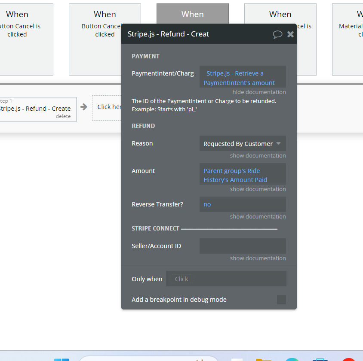Click the Only when condition field
Image resolution: width=363 pixels, height=361 pixels.
226,279
